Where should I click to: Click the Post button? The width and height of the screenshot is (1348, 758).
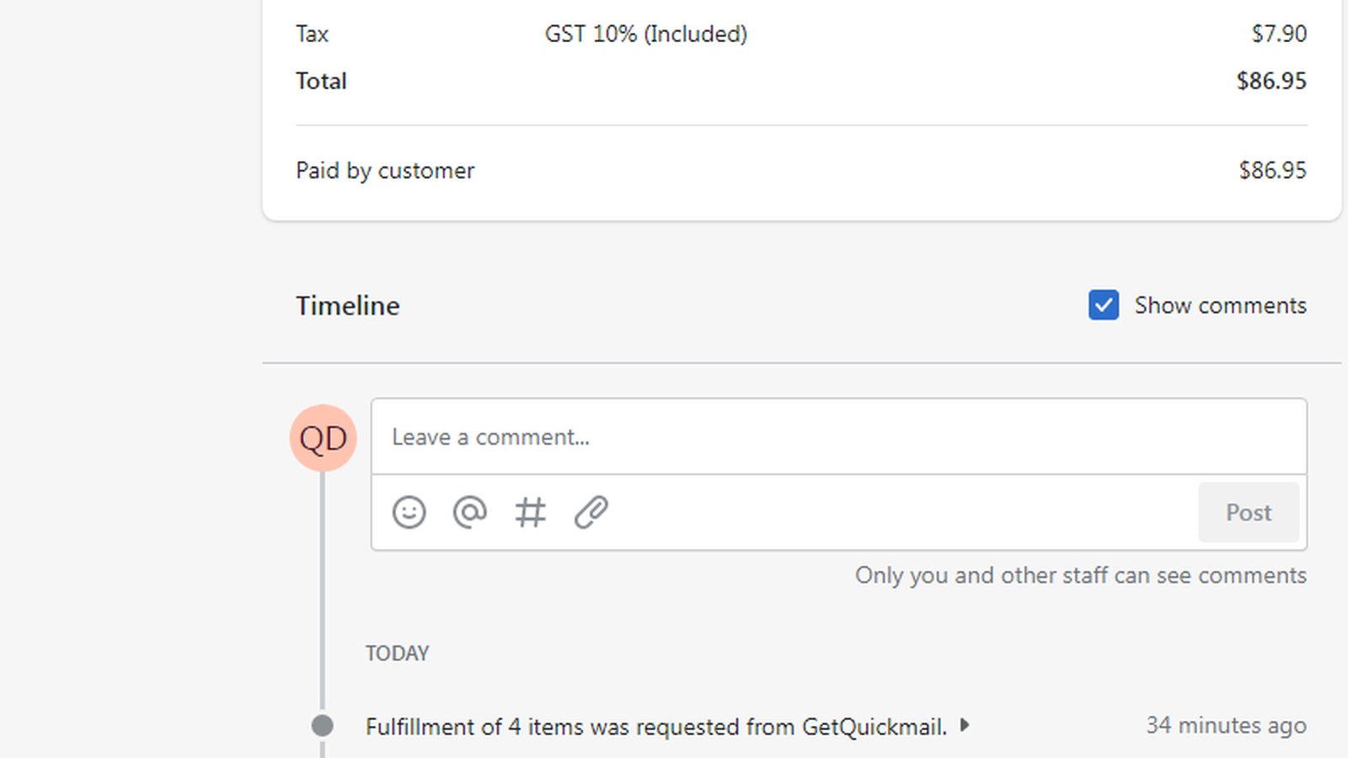tap(1249, 512)
